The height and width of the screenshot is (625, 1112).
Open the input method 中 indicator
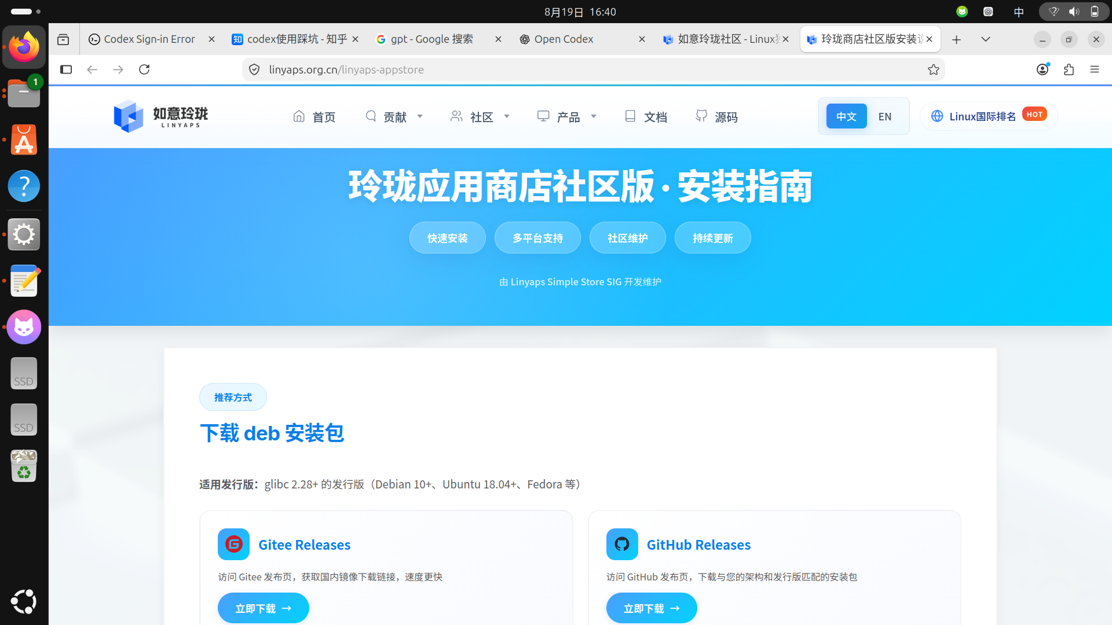click(x=1019, y=12)
